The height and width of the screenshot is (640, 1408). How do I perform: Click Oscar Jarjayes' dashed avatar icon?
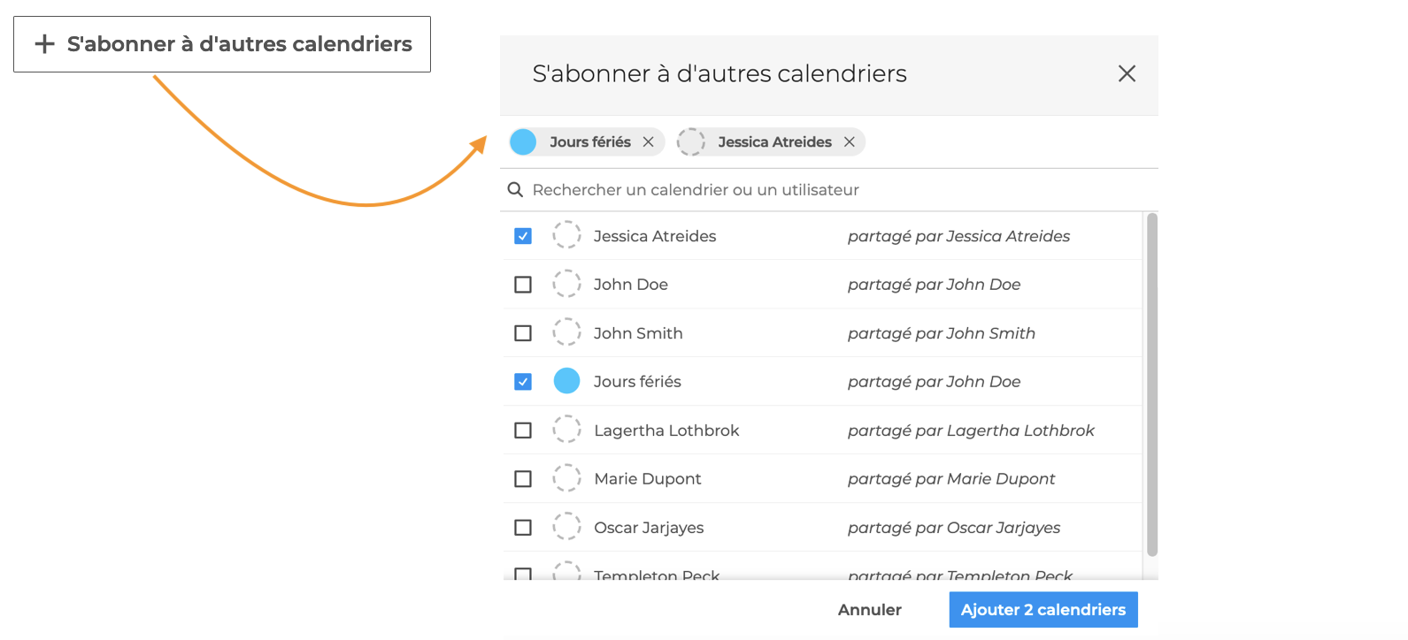(566, 527)
